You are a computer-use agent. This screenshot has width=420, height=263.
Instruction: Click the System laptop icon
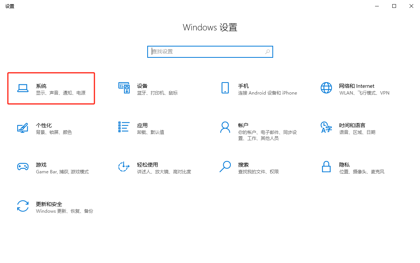pyautogui.click(x=23, y=88)
